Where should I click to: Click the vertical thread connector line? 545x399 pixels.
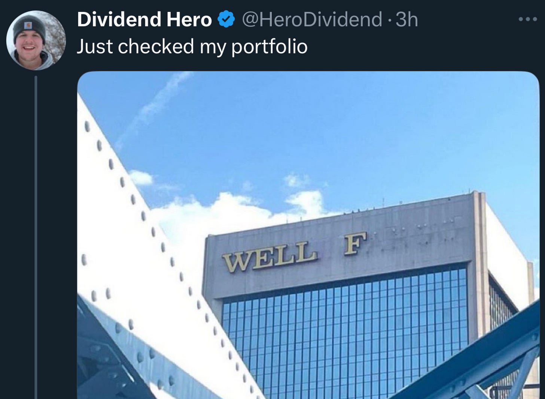click(36, 237)
